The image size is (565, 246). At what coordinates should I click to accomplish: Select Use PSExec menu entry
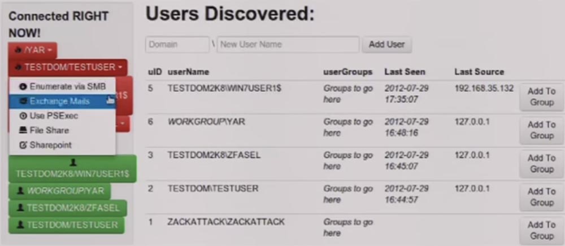tap(54, 116)
